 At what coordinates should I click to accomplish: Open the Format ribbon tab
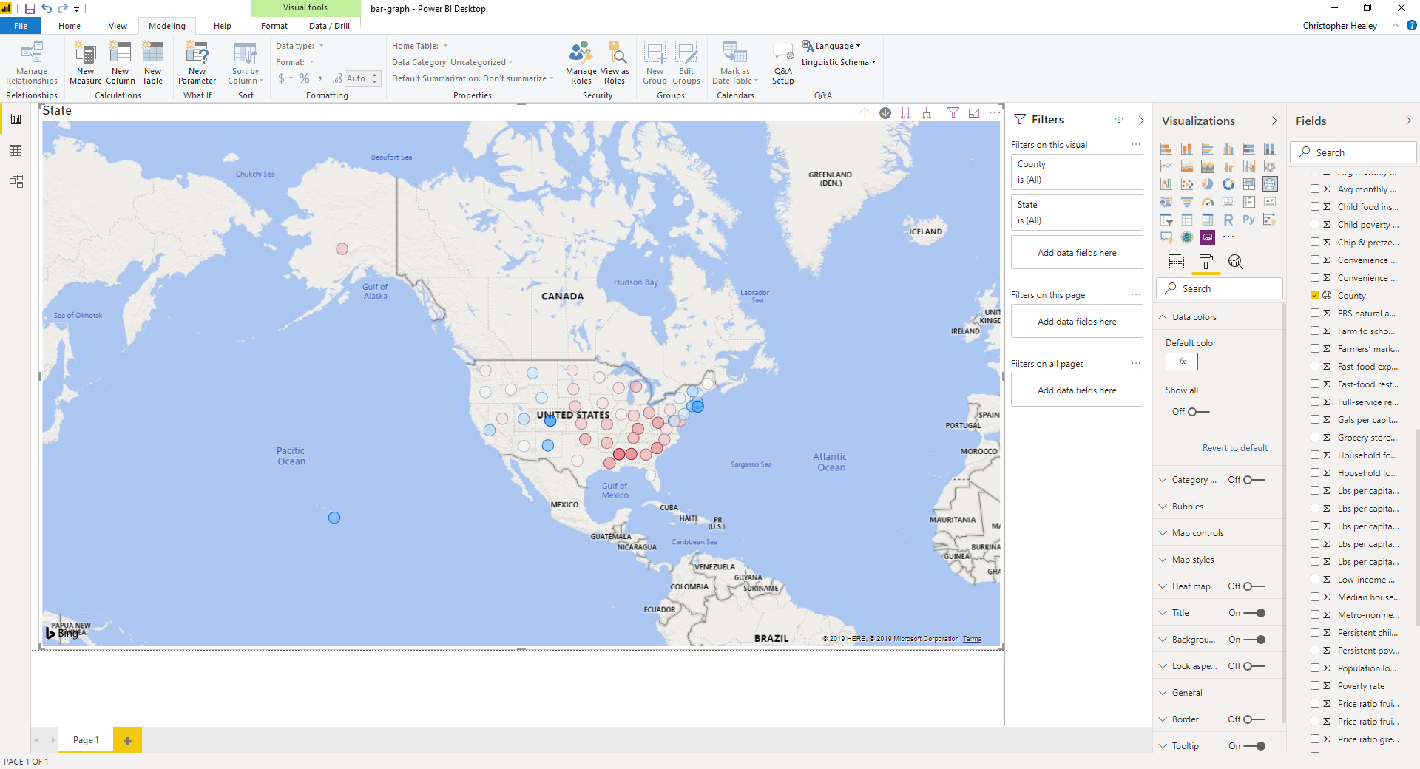pyautogui.click(x=274, y=26)
